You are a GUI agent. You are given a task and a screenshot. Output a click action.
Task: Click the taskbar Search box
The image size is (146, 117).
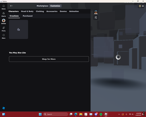click(55, 114)
